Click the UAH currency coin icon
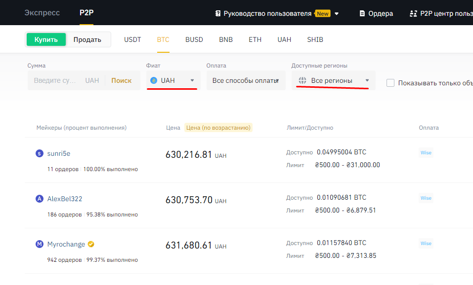Screen dimensions: 473x285 point(154,80)
